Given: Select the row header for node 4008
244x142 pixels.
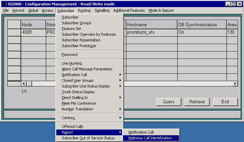Looking at the screenshot, I should pos(14,32).
